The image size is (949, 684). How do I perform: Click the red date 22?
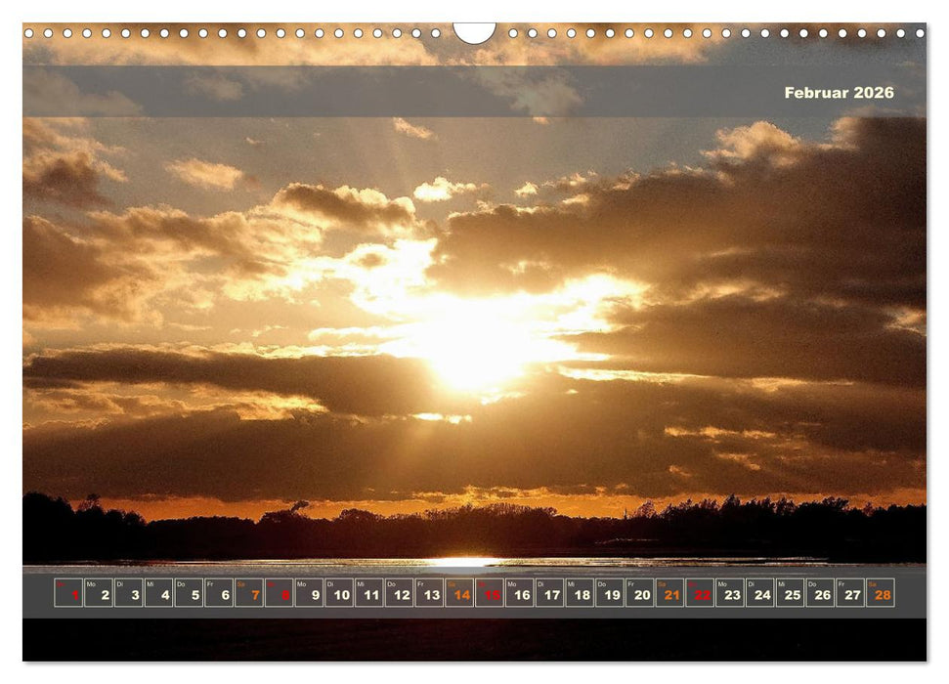(x=702, y=592)
